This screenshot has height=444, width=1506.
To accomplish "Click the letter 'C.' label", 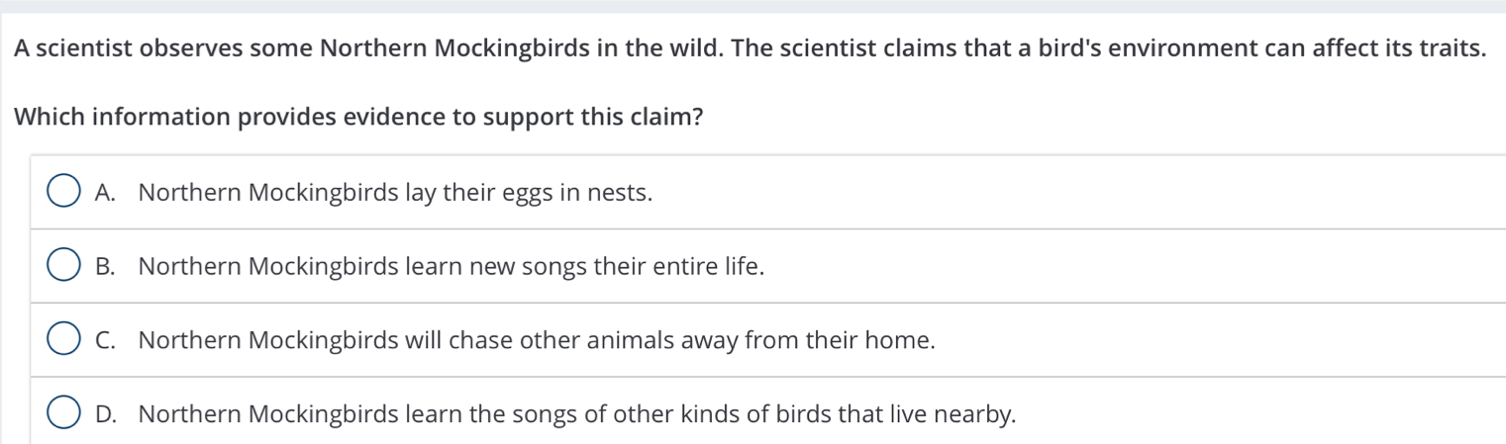I will point(106,340).
